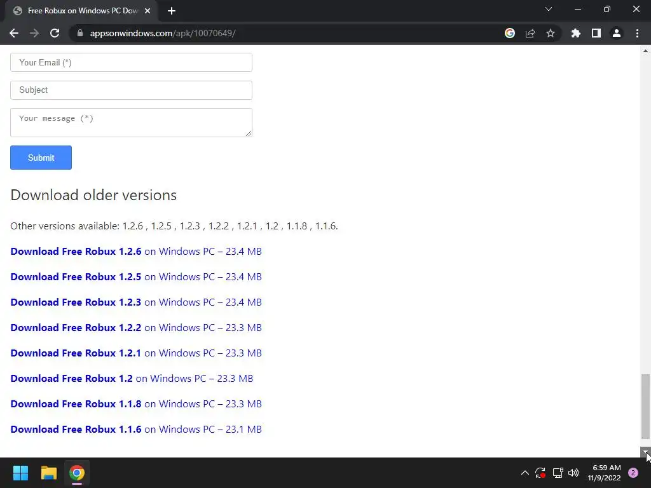Image resolution: width=651 pixels, height=488 pixels.
Task: Open the Windows Start menu
Action: pos(20,473)
